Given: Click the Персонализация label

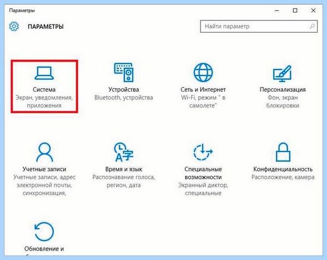Looking at the screenshot, I should click(x=282, y=89).
